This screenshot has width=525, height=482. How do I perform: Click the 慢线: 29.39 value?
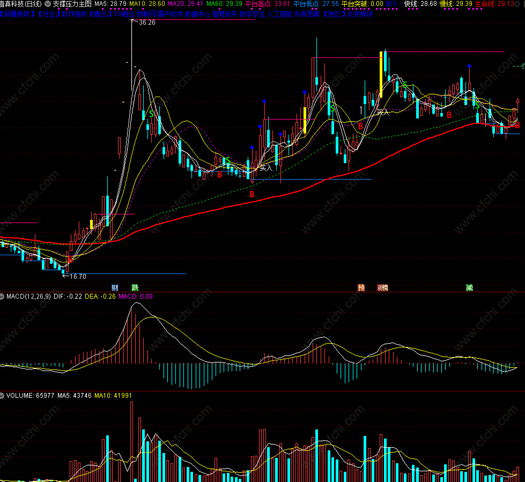click(456, 4)
